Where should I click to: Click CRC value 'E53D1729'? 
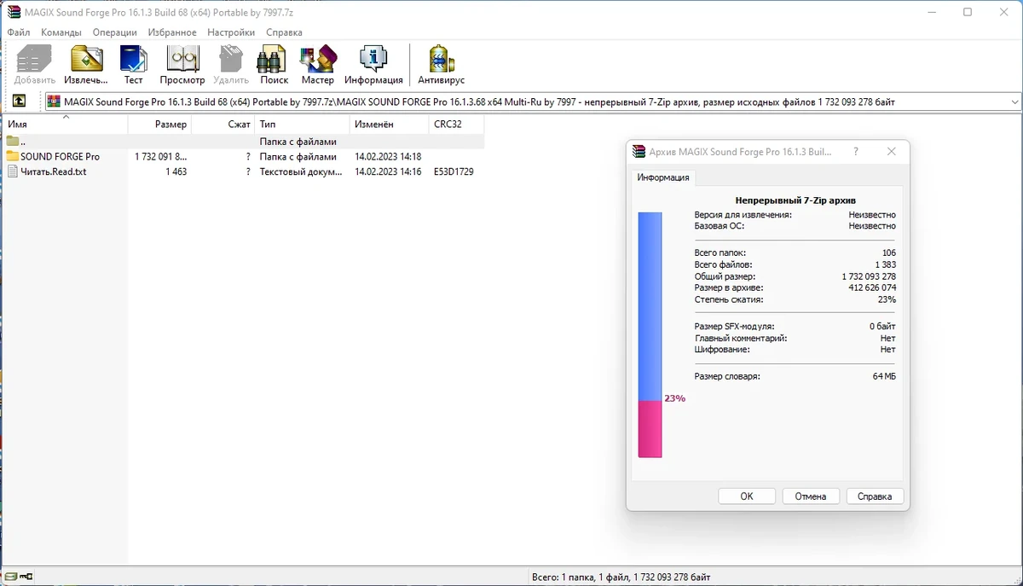point(454,171)
